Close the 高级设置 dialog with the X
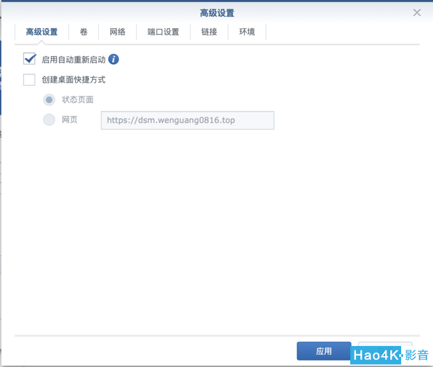 (416, 13)
